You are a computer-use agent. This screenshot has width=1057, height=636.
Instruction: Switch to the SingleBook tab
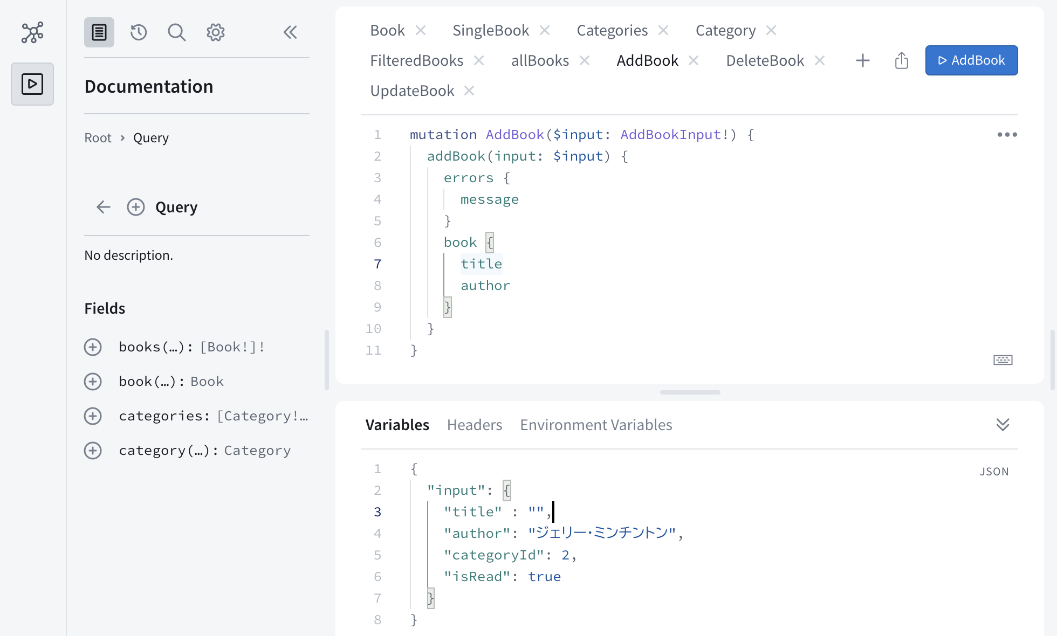(491, 31)
